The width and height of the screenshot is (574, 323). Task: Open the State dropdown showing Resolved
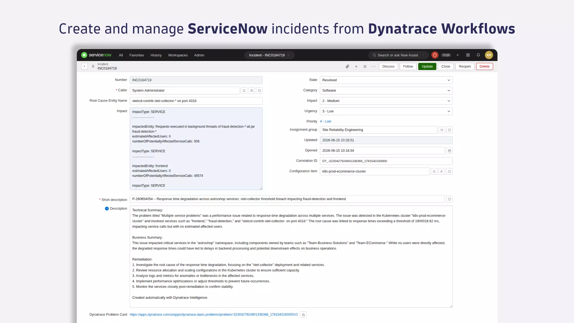[386, 80]
